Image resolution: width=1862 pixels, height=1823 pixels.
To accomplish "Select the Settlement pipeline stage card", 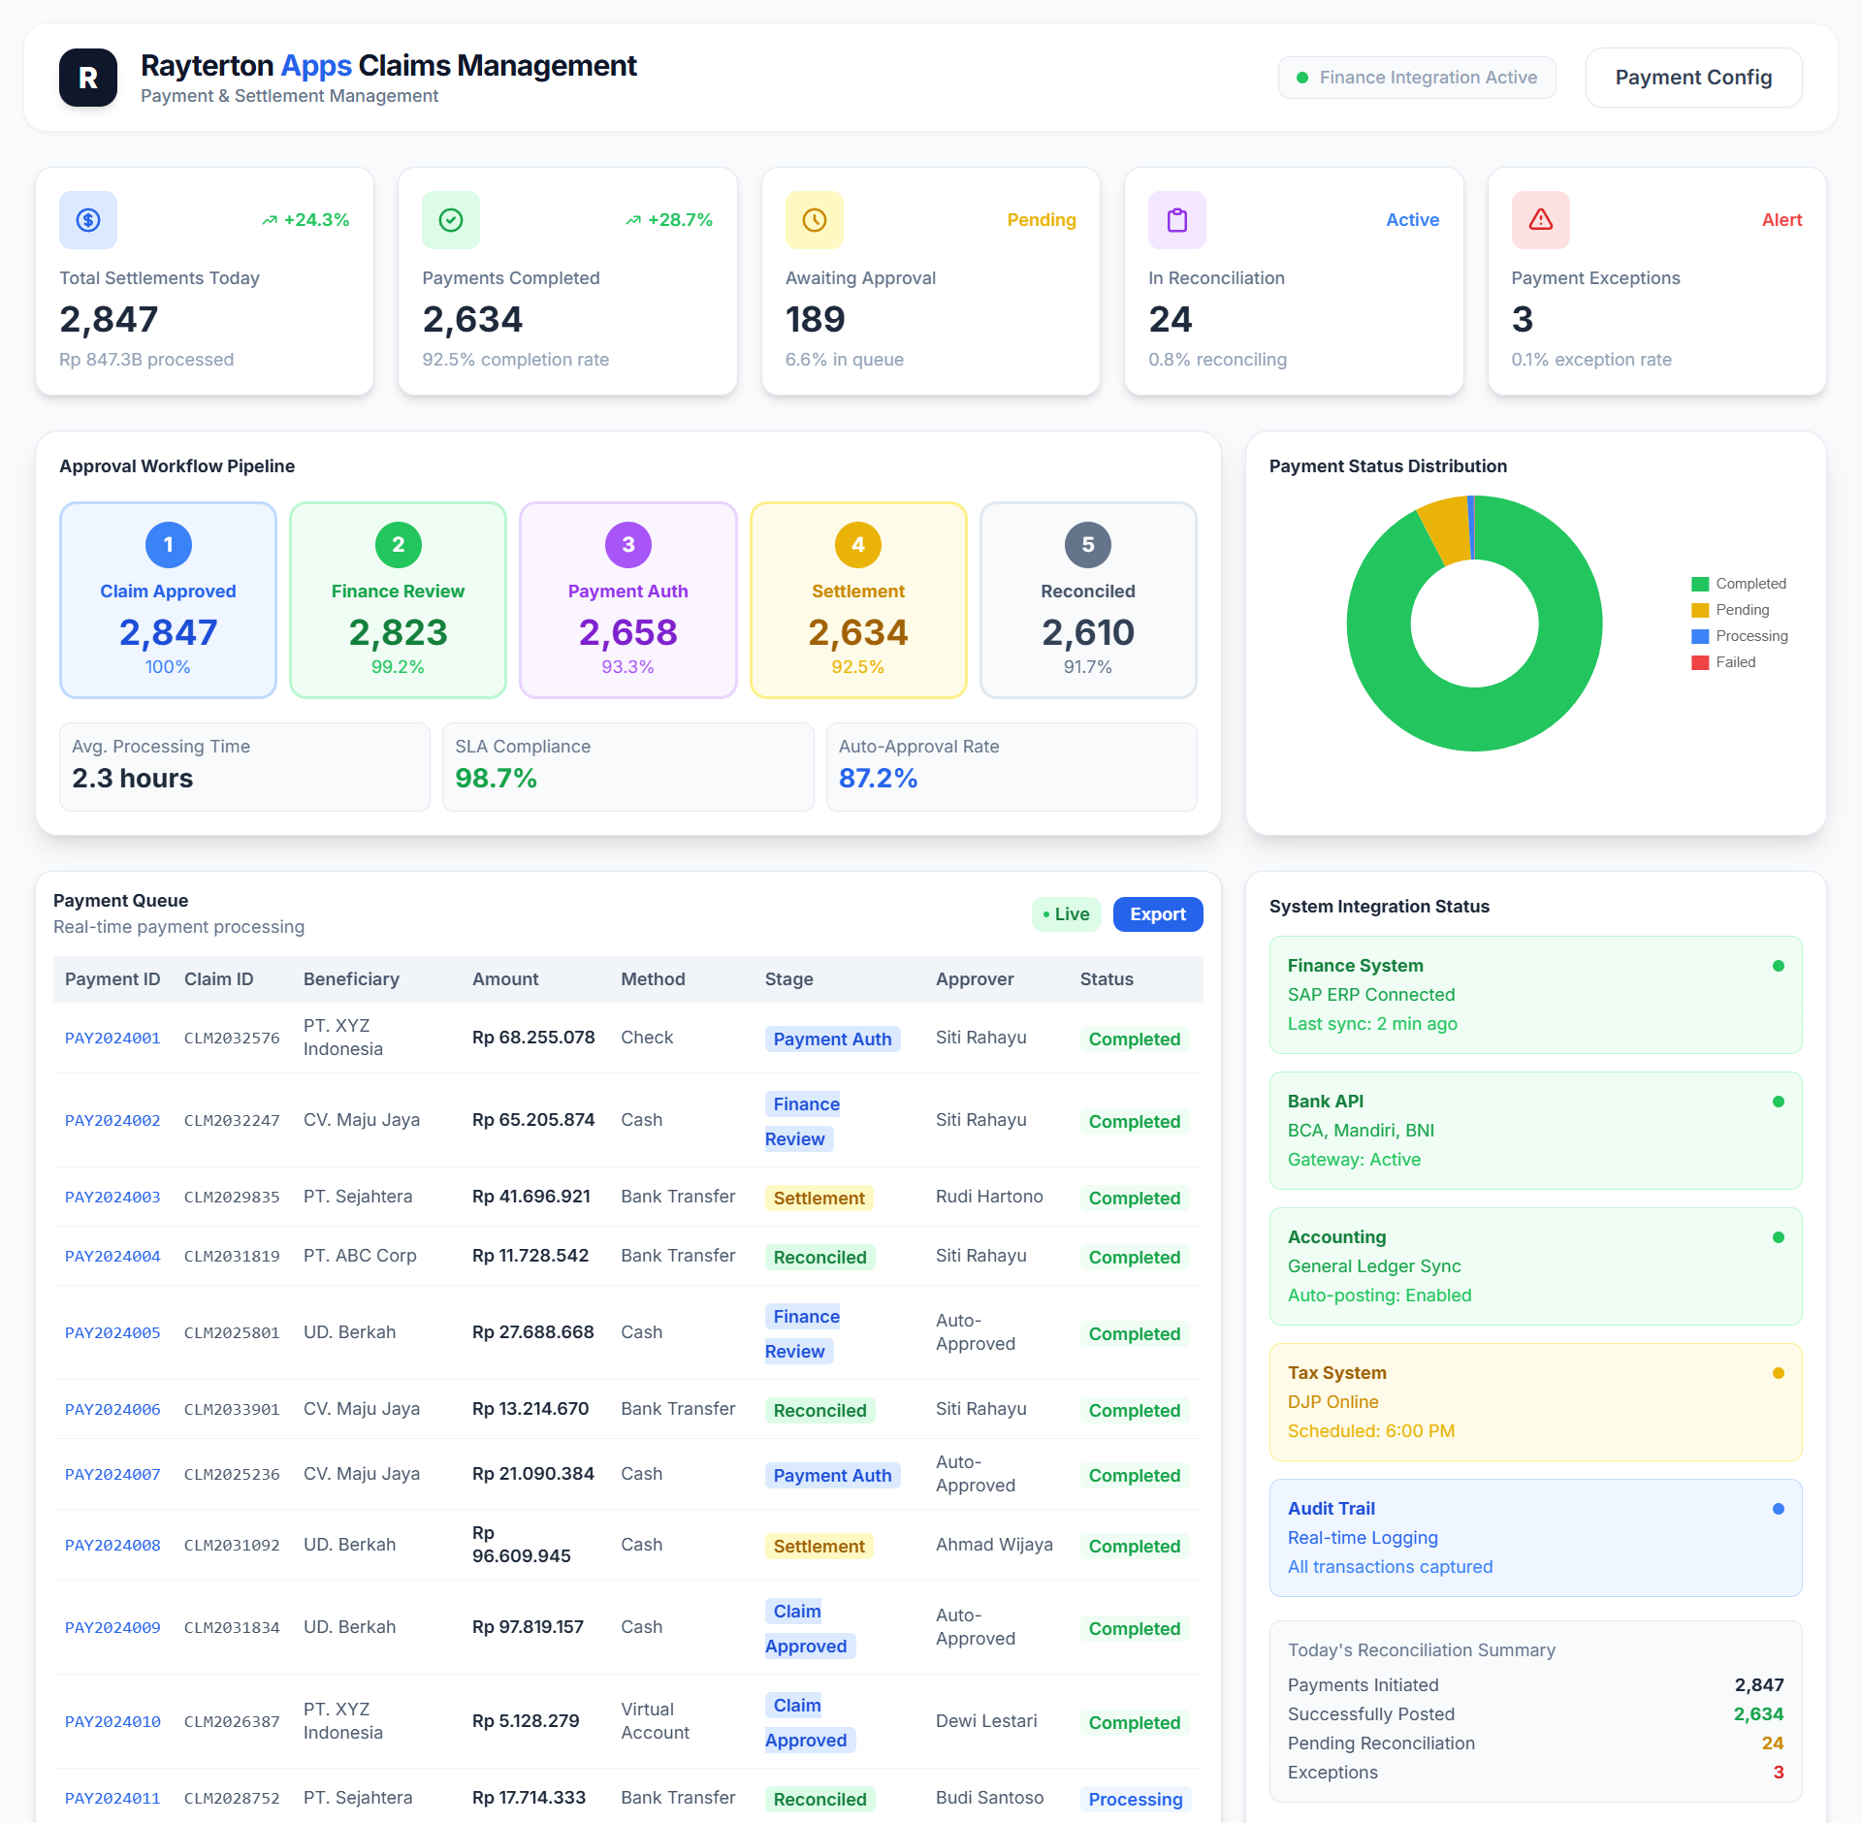I will coord(857,600).
